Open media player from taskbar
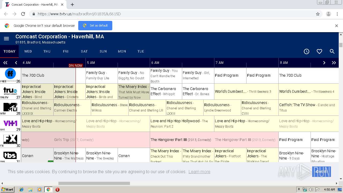The height and width of the screenshot is (193, 343). coord(39,190)
